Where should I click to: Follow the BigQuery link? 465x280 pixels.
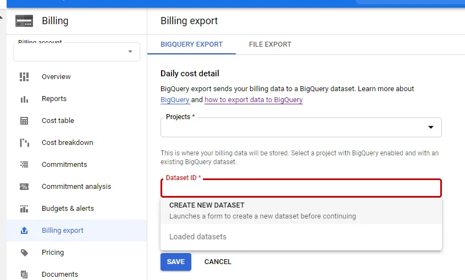pos(175,100)
